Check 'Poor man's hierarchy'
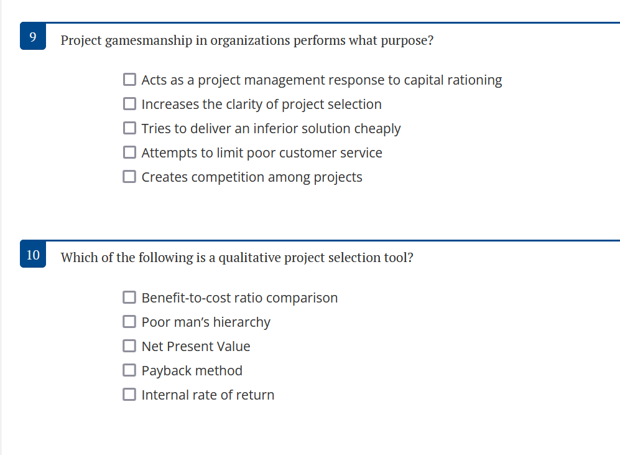Viewport: 620px width, 455px height. [129, 321]
